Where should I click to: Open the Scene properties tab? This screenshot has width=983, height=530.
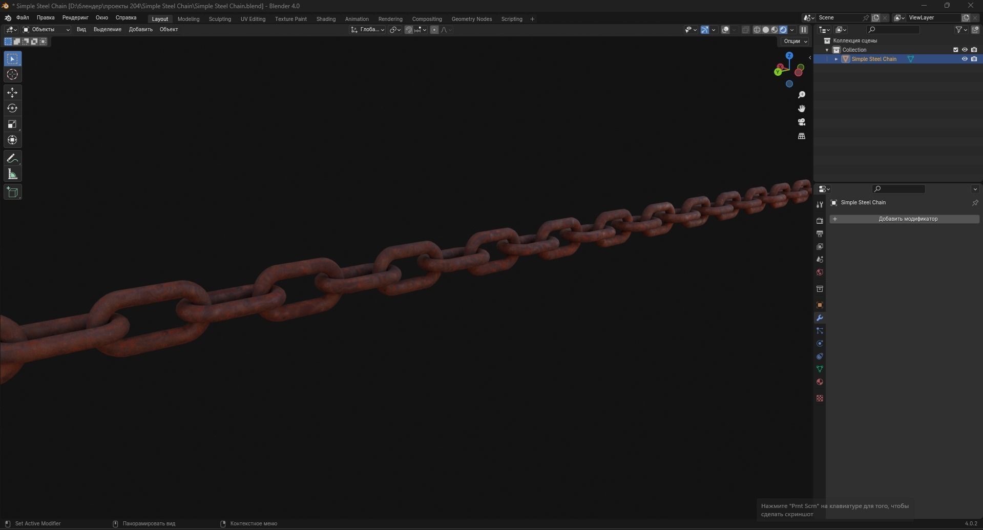820,259
